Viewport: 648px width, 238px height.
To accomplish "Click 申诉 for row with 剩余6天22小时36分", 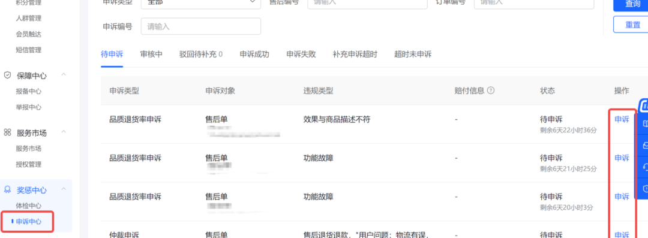I will click(622, 119).
